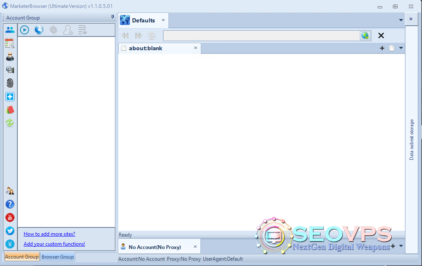The image size is (422, 266).
Task: Click the MarketerBrowser title bar app icon
Action: coord(5,6)
